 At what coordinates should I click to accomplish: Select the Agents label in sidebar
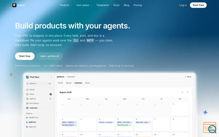point(33,99)
